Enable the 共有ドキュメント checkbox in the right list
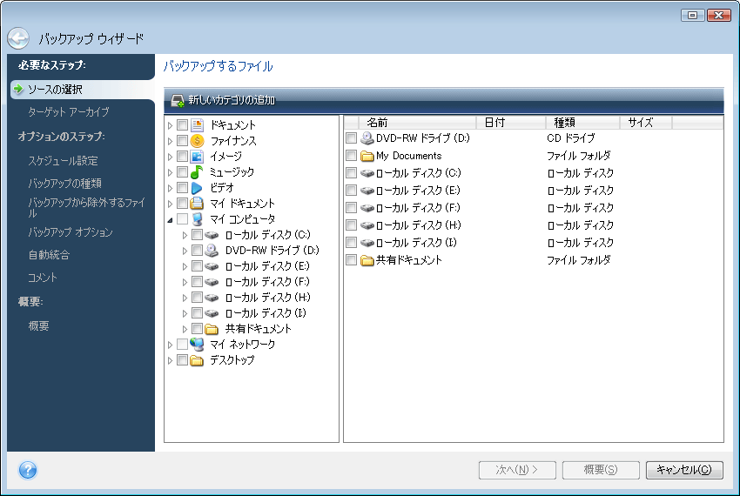Image resolution: width=740 pixels, height=496 pixels. [351, 260]
